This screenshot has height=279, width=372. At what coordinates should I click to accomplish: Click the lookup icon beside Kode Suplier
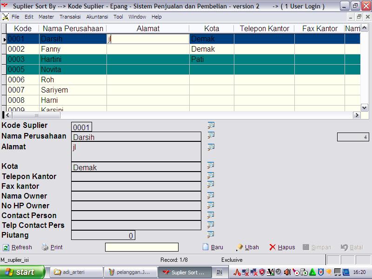211,125
